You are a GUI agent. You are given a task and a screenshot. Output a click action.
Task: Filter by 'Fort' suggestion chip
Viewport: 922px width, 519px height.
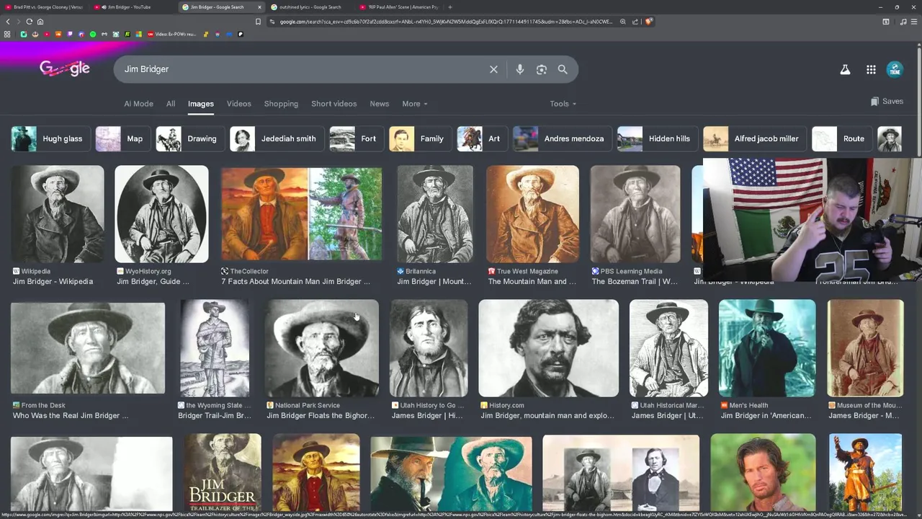[x=355, y=138]
